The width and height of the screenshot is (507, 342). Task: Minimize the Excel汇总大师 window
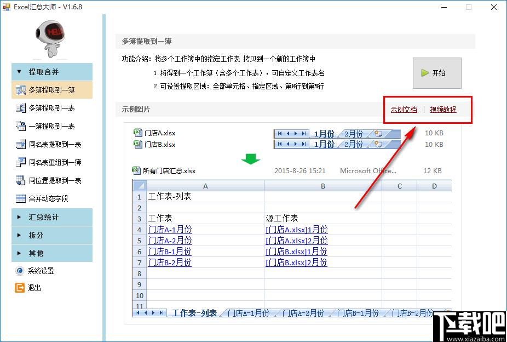coord(444,7)
